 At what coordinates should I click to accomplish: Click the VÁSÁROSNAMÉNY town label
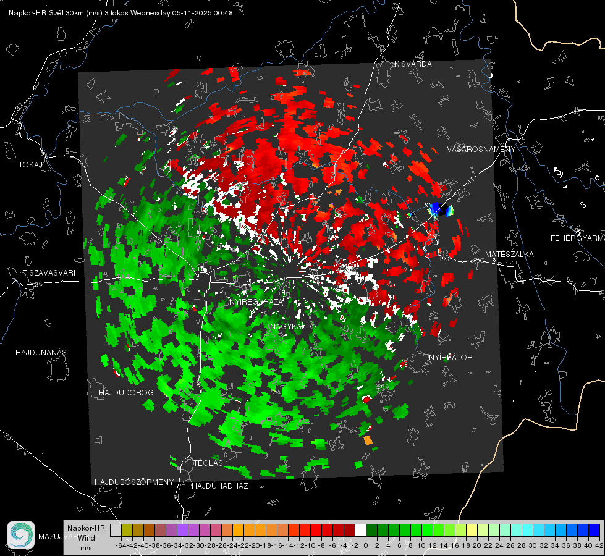point(481,150)
